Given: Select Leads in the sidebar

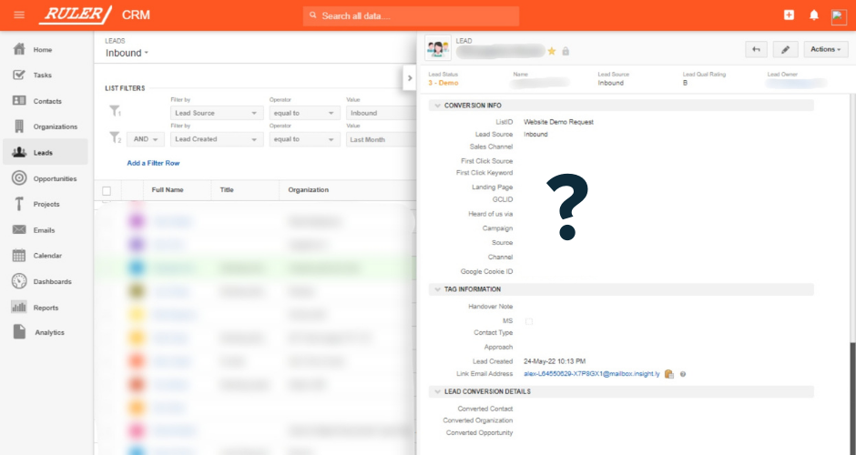Looking at the screenshot, I should coord(46,152).
